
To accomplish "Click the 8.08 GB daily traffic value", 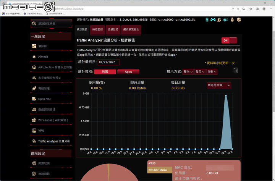I will (x=178, y=88).
